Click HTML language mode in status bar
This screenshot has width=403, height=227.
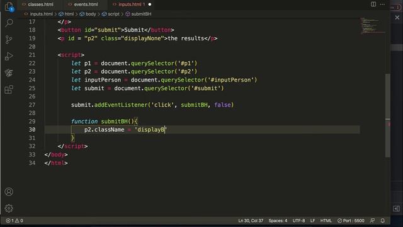tap(326, 221)
